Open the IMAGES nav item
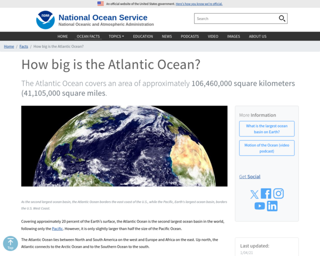 pos(233,36)
